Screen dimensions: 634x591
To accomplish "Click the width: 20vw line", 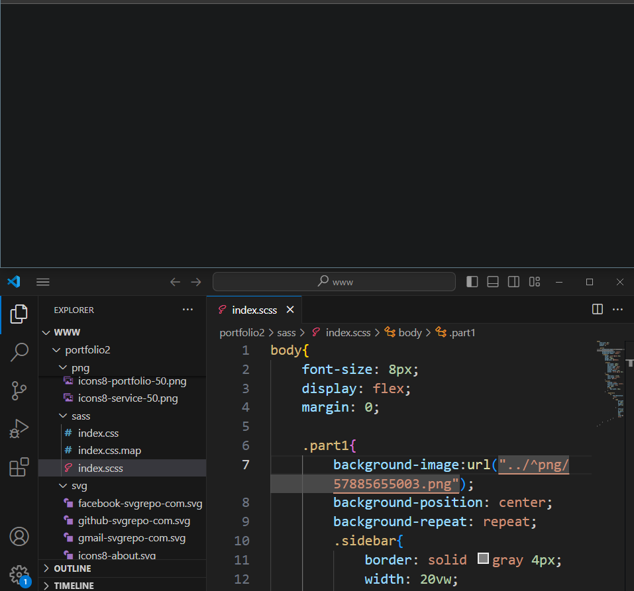I will click(411, 579).
